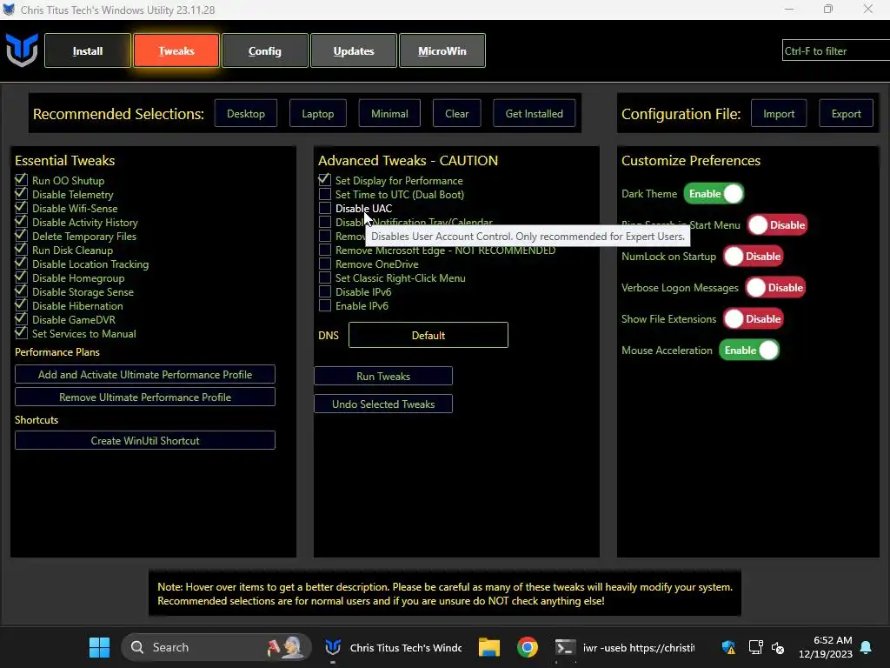
Task: Click the Get Installed button
Action: [535, 114]
